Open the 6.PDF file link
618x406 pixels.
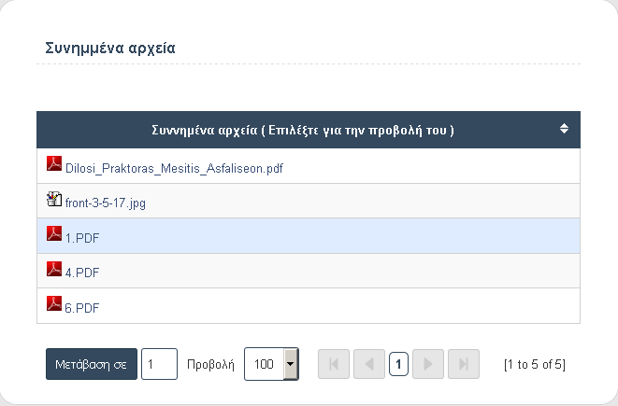point(82,308)
